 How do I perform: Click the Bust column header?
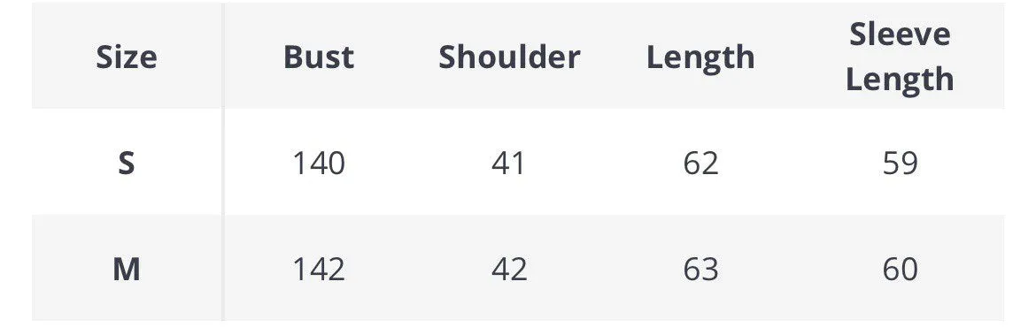(x=319, y=57)
